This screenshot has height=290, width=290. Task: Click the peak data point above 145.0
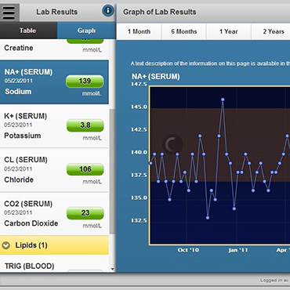(x=223, y=100)
